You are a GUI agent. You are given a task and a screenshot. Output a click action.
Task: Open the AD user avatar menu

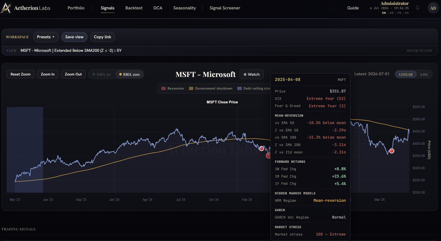tap(433, 8)
